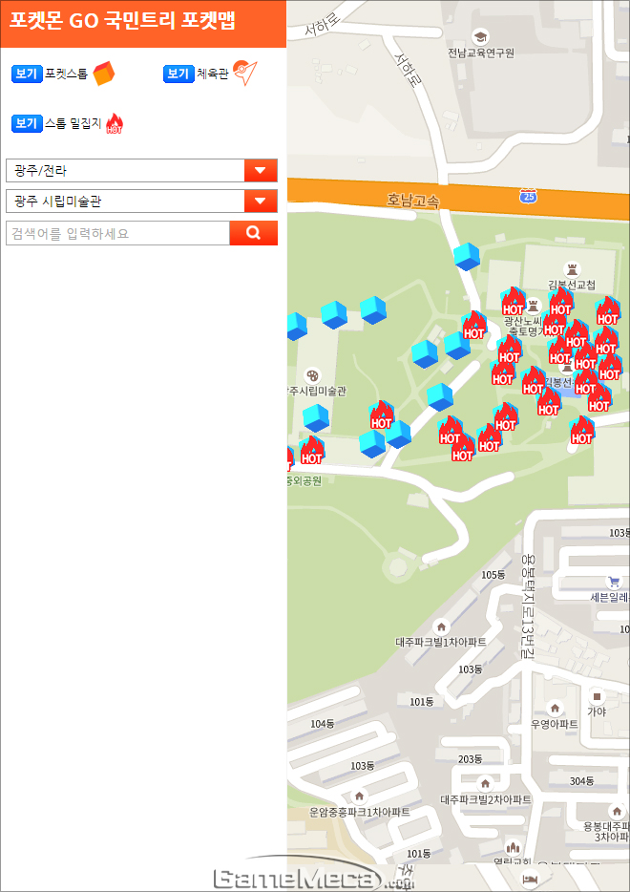Toggle 보기 visibility for 체육관
Viewport: 630px width, 892px height.
(178, 74)
